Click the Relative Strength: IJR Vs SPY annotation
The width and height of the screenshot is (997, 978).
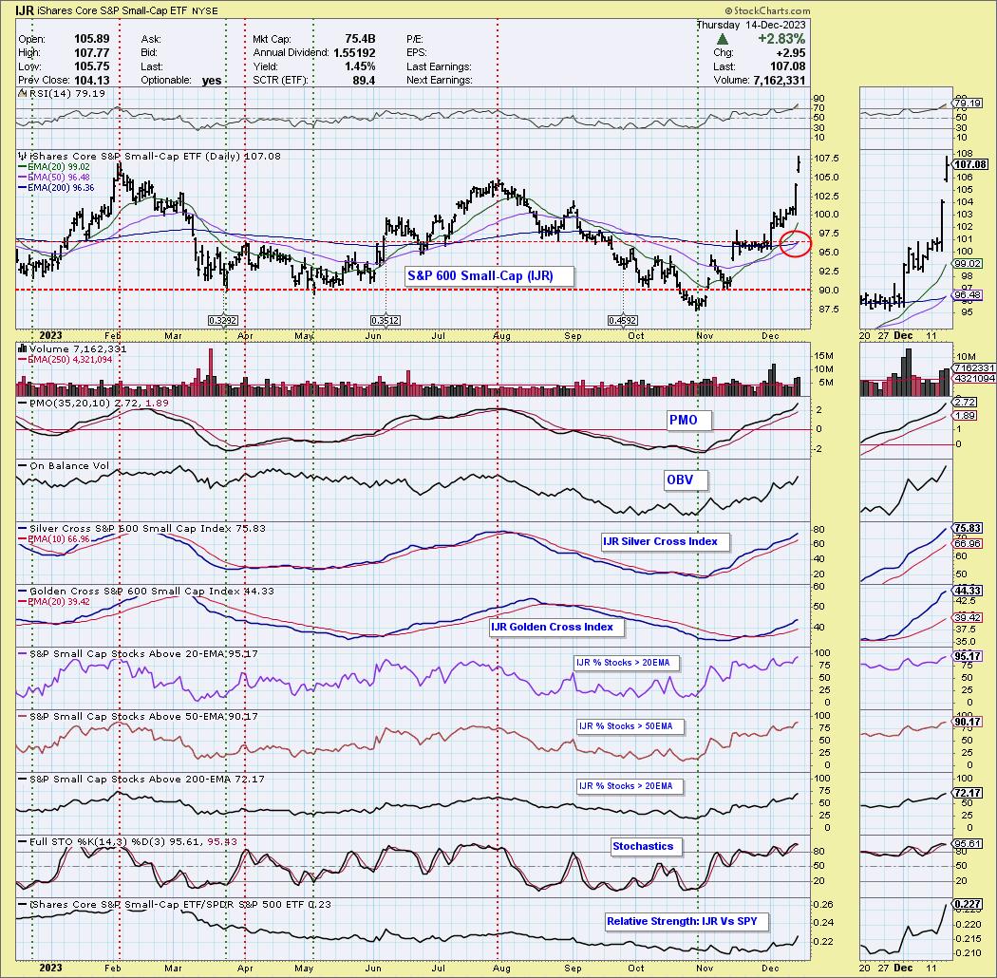coord(687,921)
